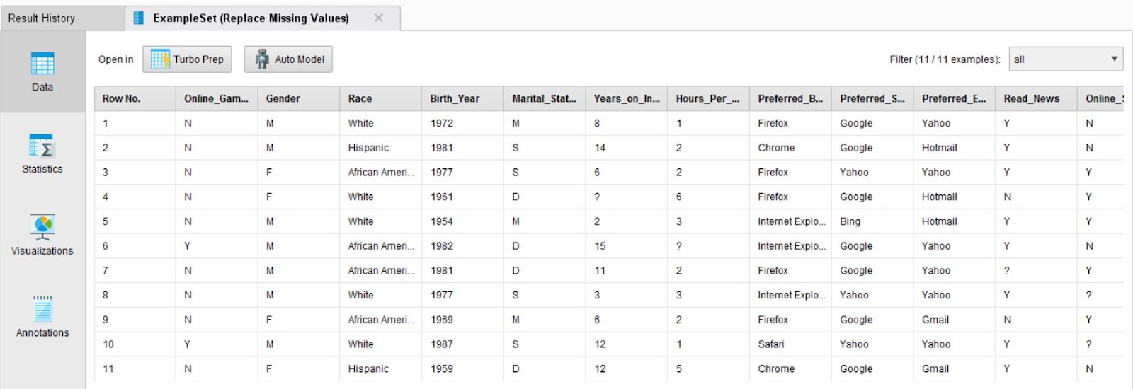
Task: Open the Statistics view icon
Action: coord(42,146)
